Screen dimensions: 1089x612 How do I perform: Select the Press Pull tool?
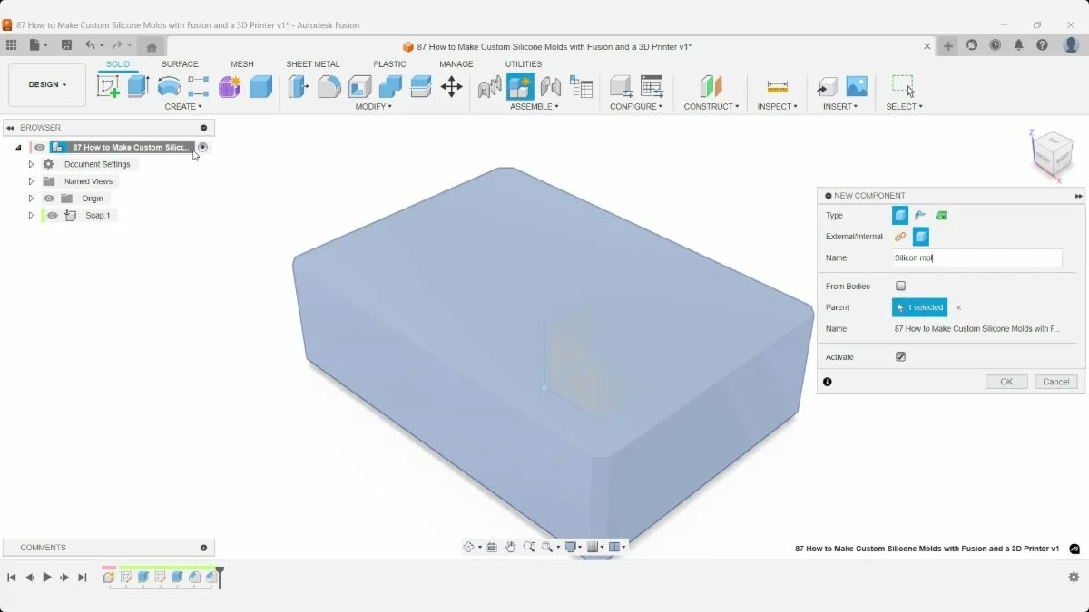pos(299,86)
